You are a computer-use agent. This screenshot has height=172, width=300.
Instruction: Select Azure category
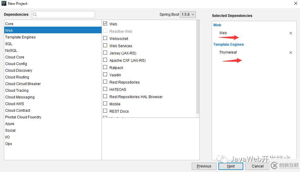tap(53, 124)
